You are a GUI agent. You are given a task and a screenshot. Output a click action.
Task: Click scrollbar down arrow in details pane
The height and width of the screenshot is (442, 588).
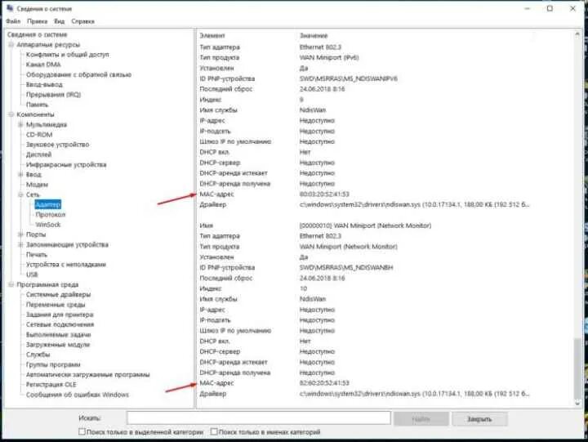click(577, 404)
